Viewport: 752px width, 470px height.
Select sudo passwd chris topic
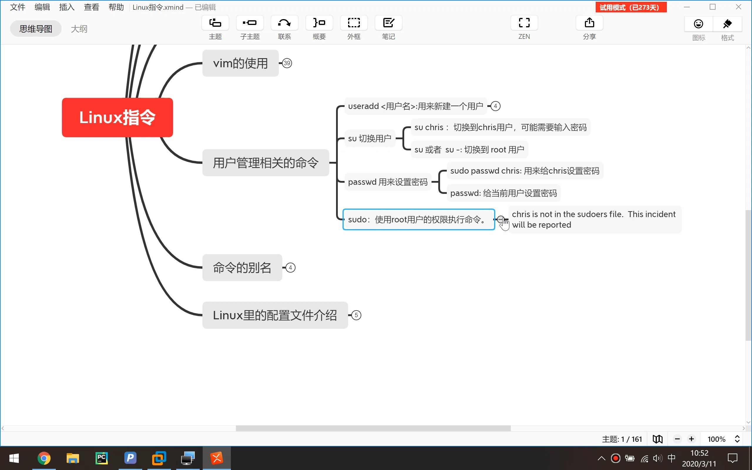(525, 171)
